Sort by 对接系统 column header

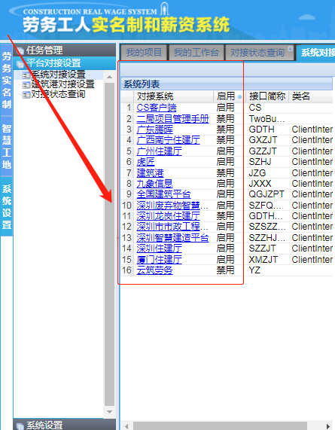174,96
